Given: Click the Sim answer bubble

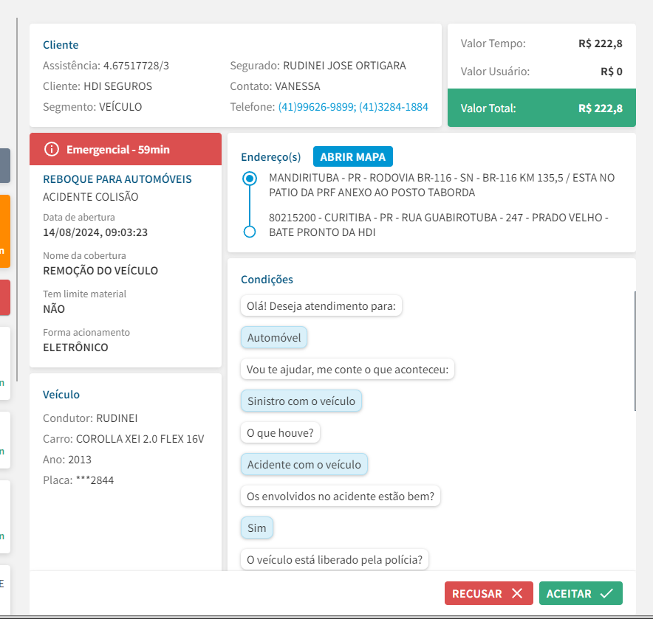Looking at the screenshot, I should 257,528.
